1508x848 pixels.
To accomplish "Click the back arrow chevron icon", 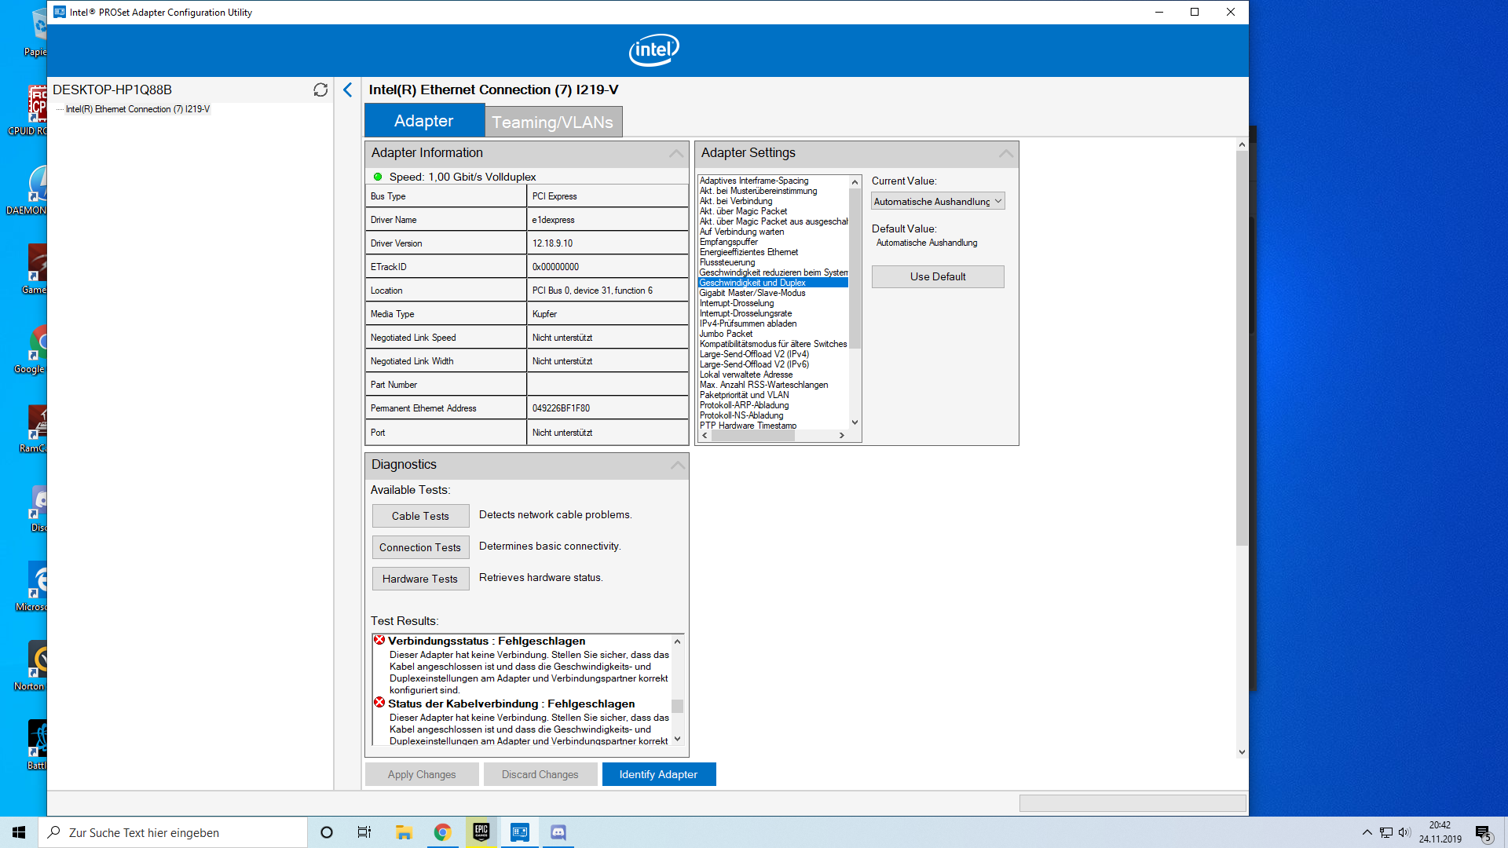I will click(x=348, y=90).
